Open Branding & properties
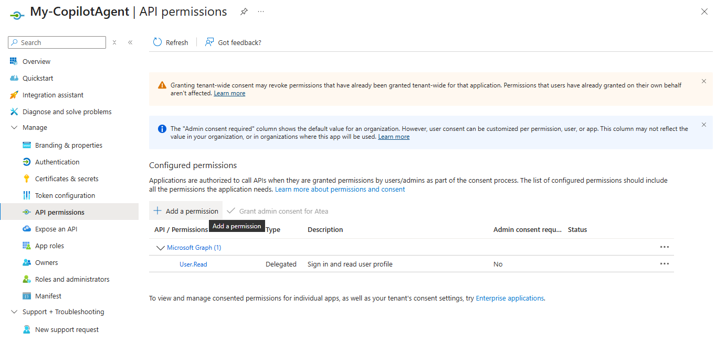 pyautogui.click(x=69, y=145)
